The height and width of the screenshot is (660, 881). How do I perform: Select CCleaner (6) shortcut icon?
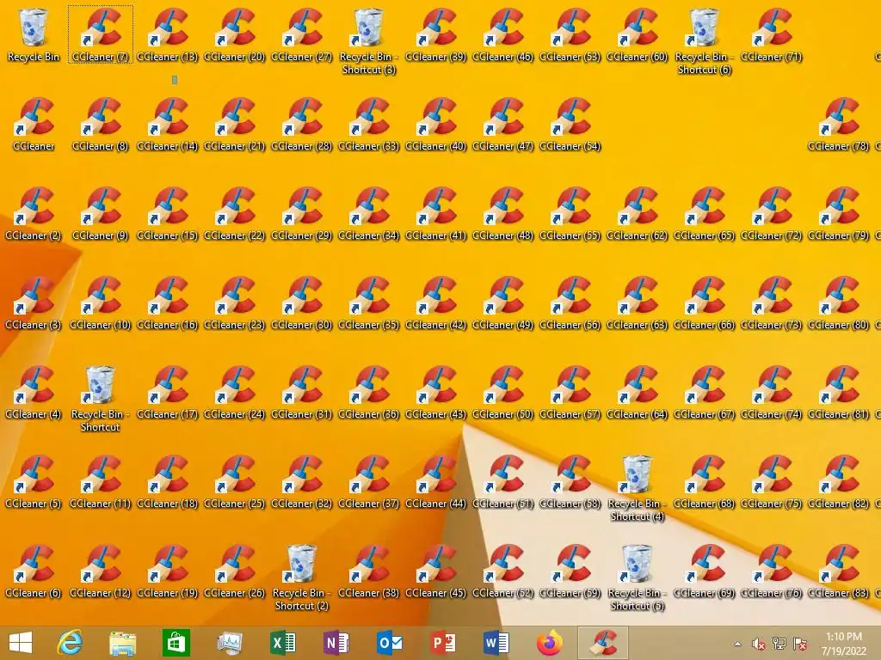(x=34, y=571)
